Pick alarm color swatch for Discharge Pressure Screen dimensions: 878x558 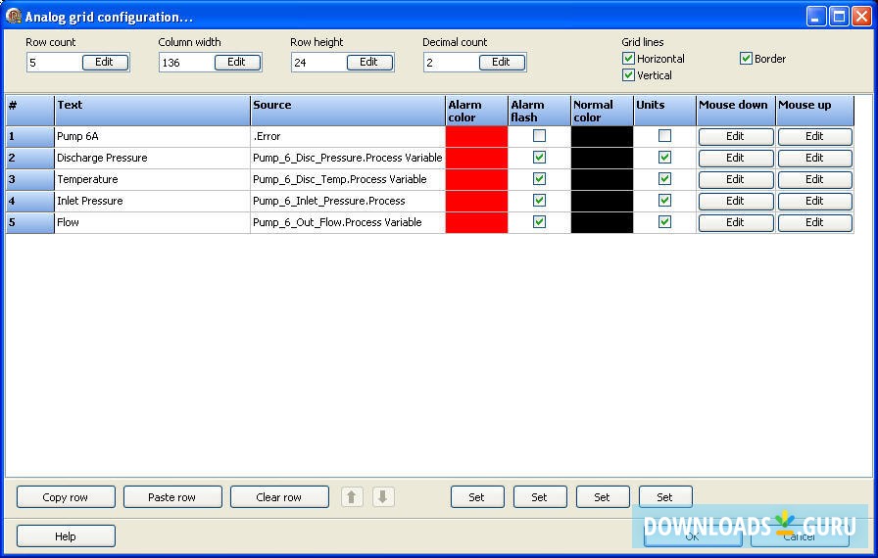point(476,158)
